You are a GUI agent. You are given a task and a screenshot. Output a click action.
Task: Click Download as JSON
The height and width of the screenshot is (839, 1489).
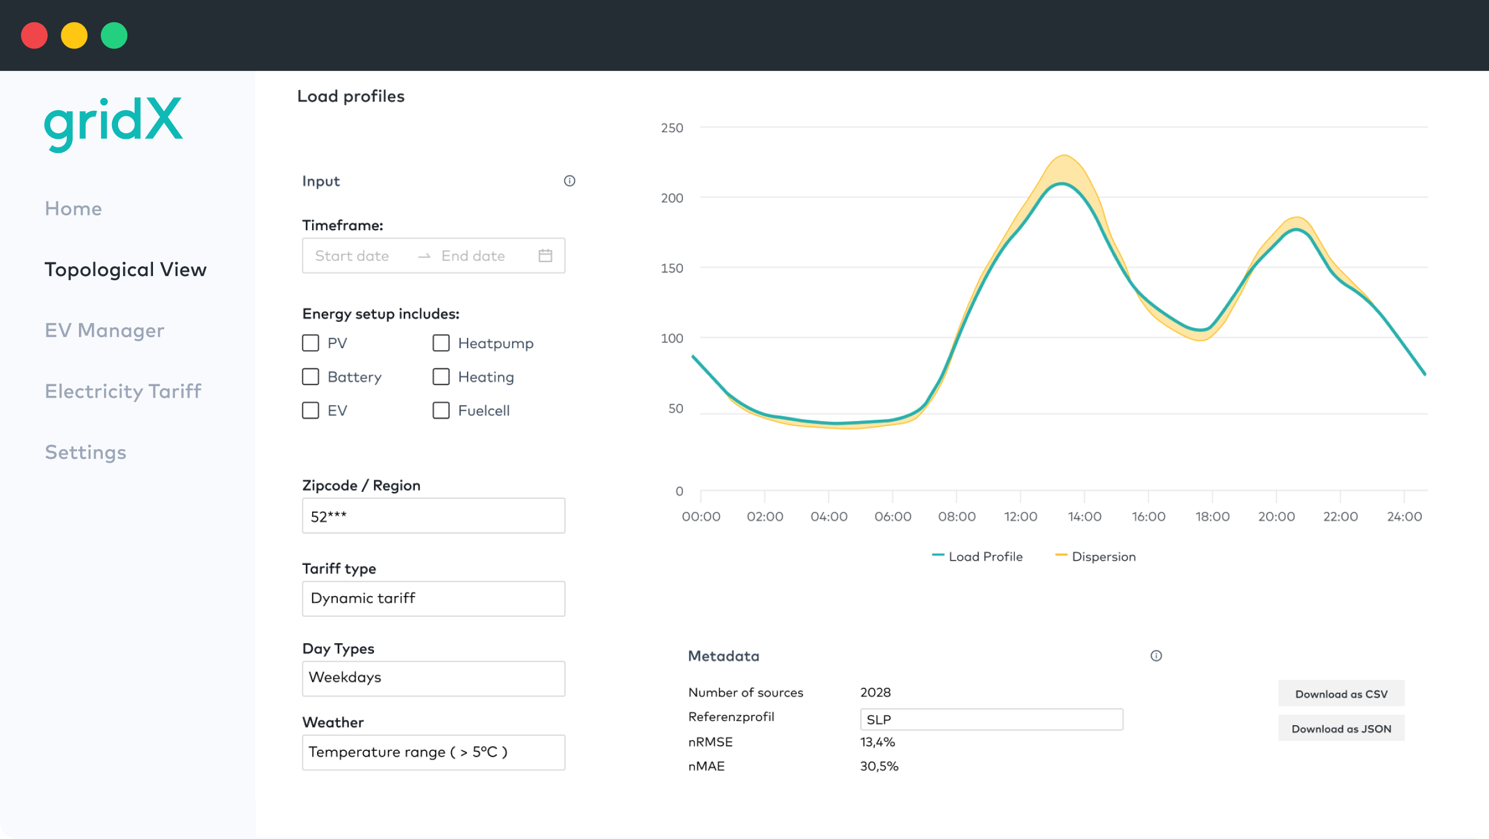1342,728
